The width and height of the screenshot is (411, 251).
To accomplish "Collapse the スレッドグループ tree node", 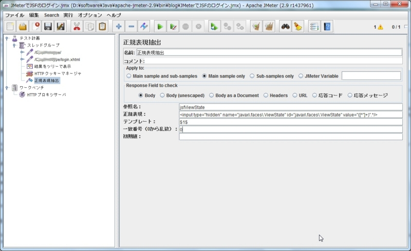I will click(x=14, y=45).
